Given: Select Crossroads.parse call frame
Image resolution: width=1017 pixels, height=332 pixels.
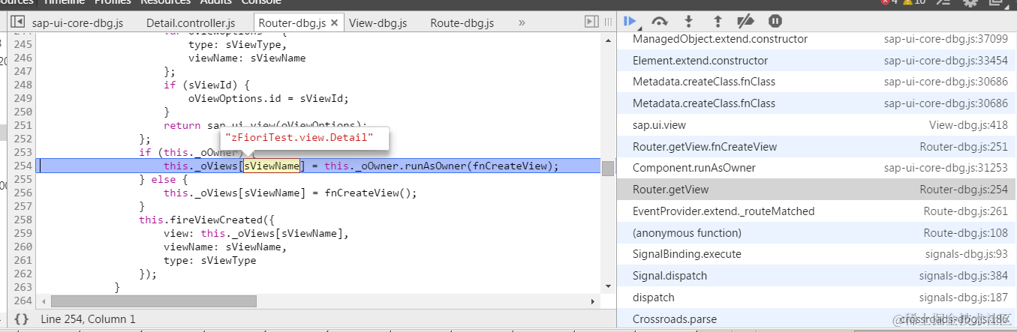Looking at the screenshot, I should [x=817, y=319].
